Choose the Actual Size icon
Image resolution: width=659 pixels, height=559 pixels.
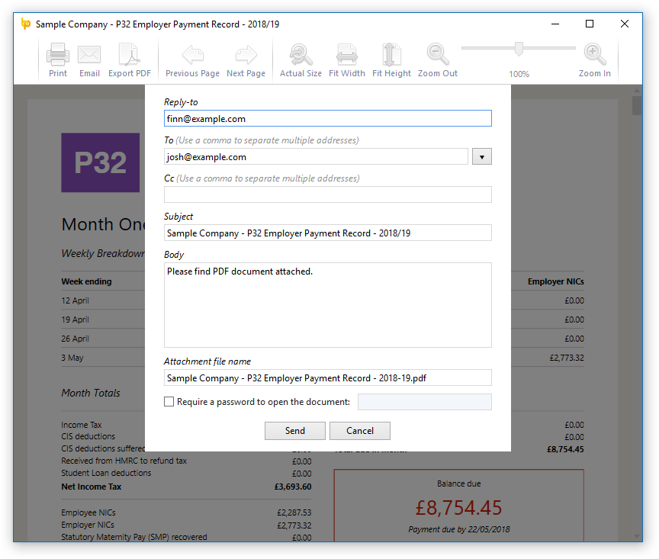(x=301, y=55)
